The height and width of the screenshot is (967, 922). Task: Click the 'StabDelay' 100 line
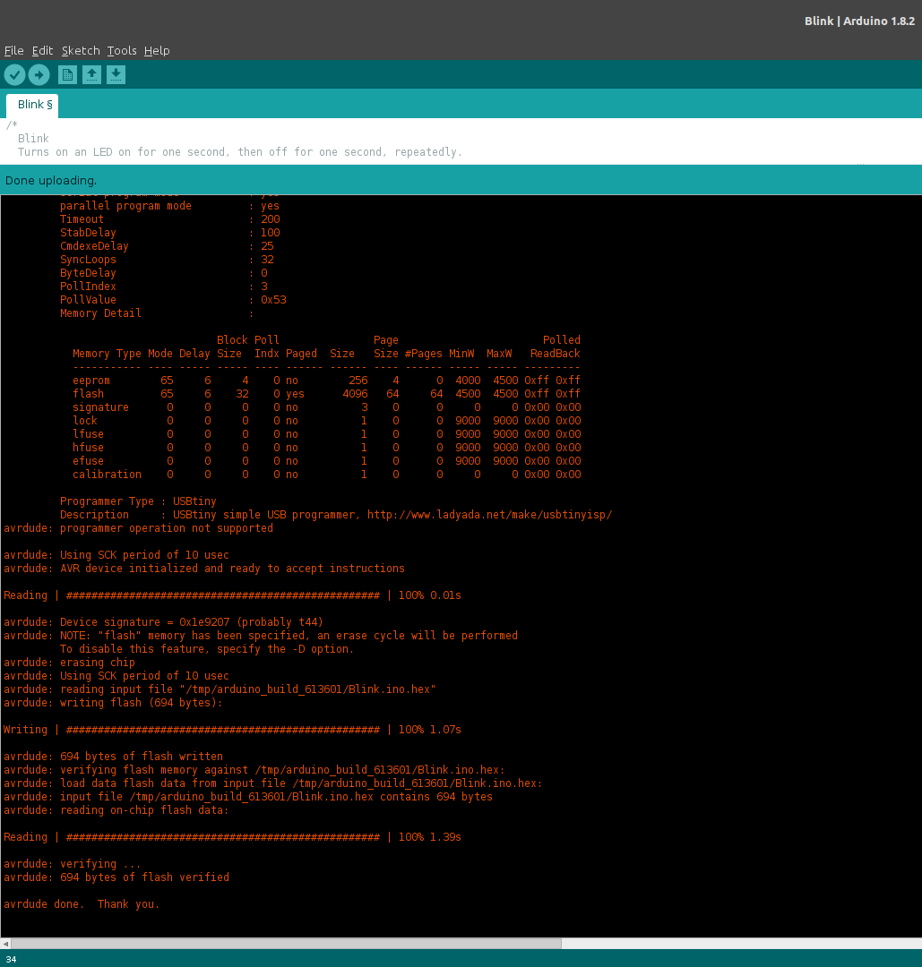click(x=169, y=233)
